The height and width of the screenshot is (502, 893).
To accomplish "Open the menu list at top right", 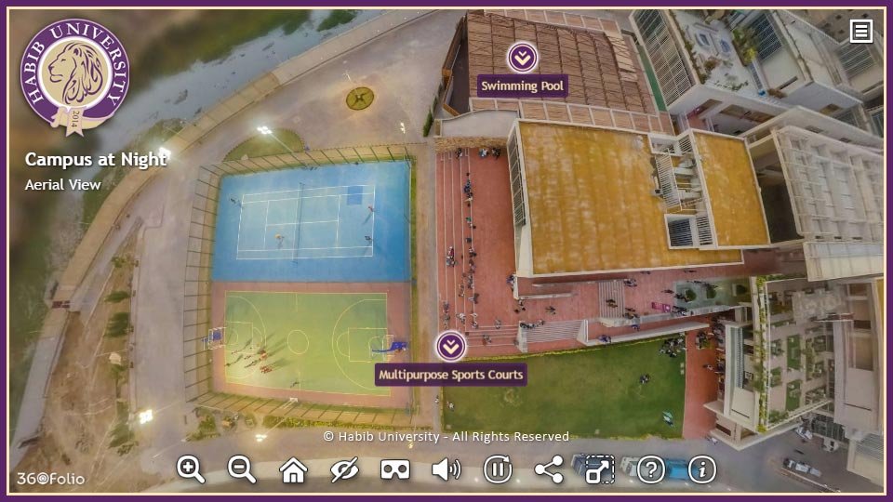I will coord(861,32).
